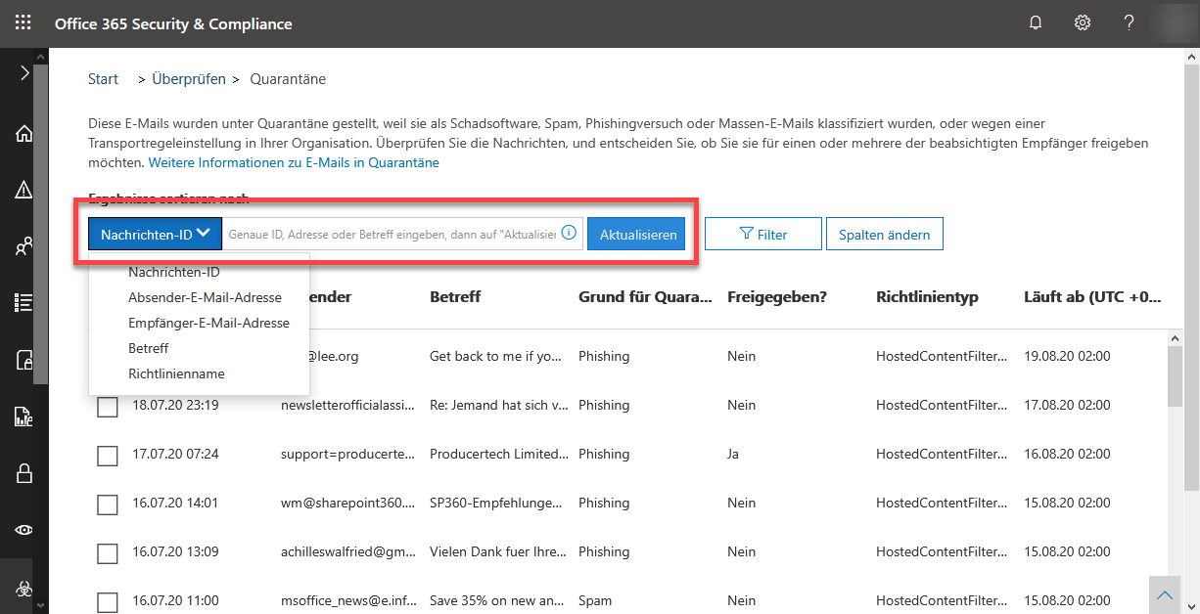The width and height of the screenshot is (1200, 614).
Task: Click the Aktualisieren button
Action: pos(636,235)
